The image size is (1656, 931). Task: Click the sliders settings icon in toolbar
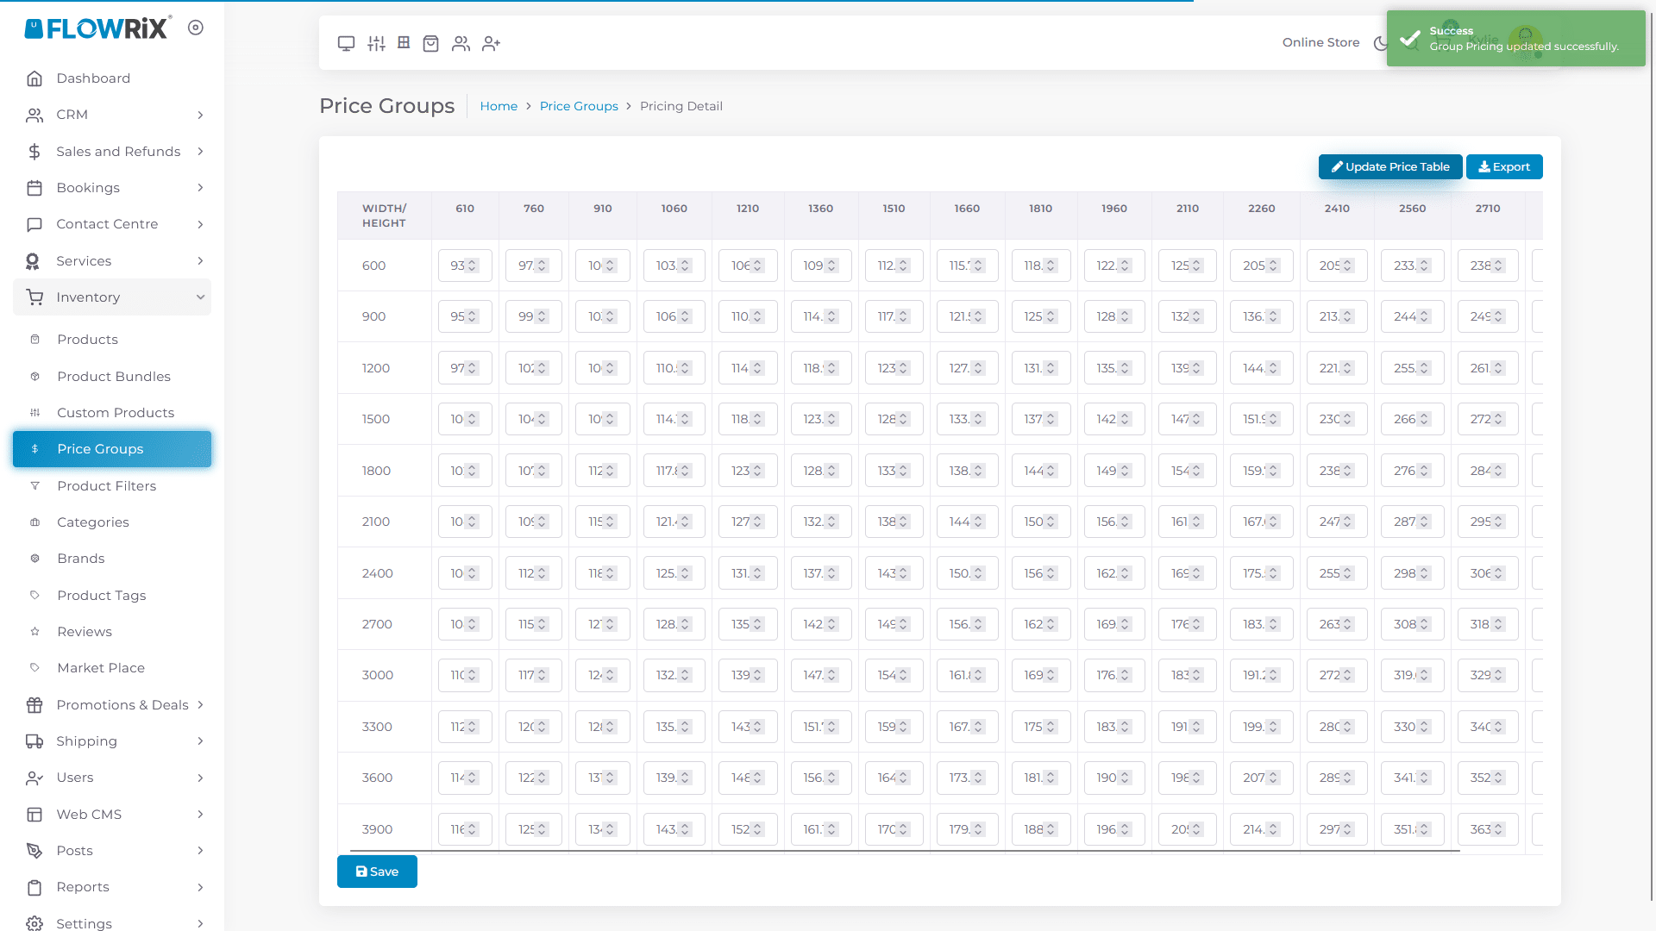(376, 43)
